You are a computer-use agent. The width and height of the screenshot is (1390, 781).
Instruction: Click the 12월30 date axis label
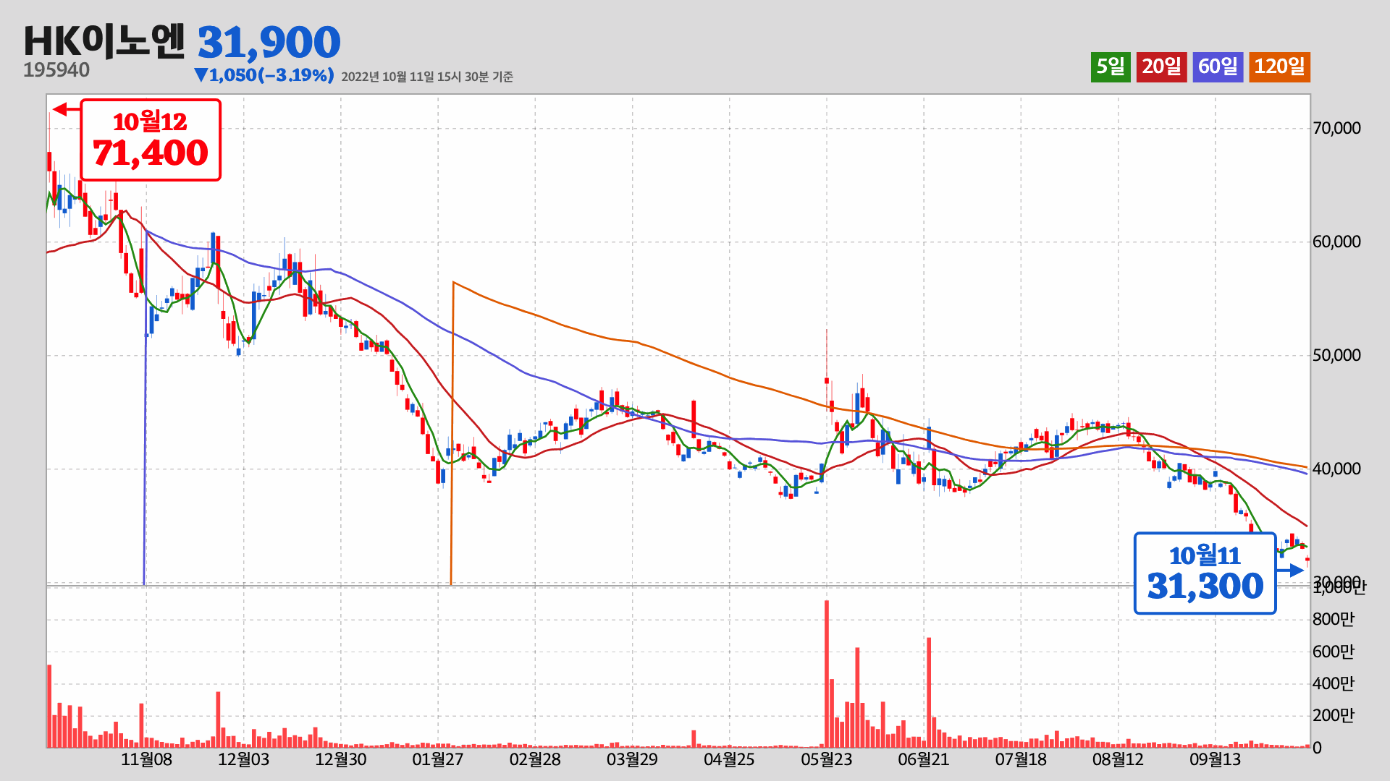click(341, 760)
